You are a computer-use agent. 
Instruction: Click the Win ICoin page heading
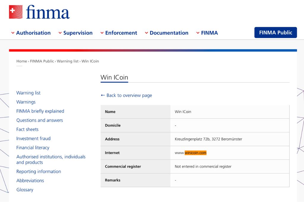click(114, 77)
